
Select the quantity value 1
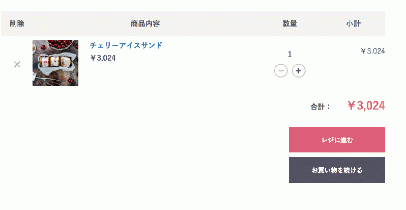289,54
